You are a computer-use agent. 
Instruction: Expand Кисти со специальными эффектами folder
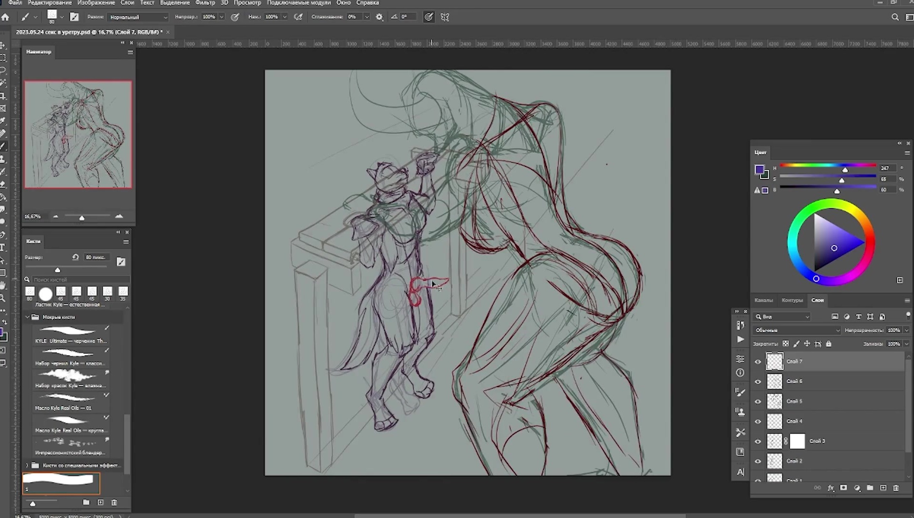click(28, 465)
